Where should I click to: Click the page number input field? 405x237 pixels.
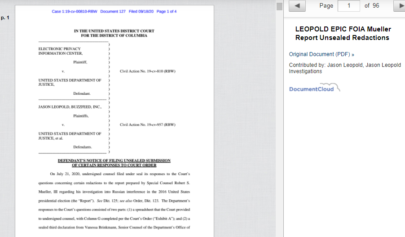click(349, 6)
